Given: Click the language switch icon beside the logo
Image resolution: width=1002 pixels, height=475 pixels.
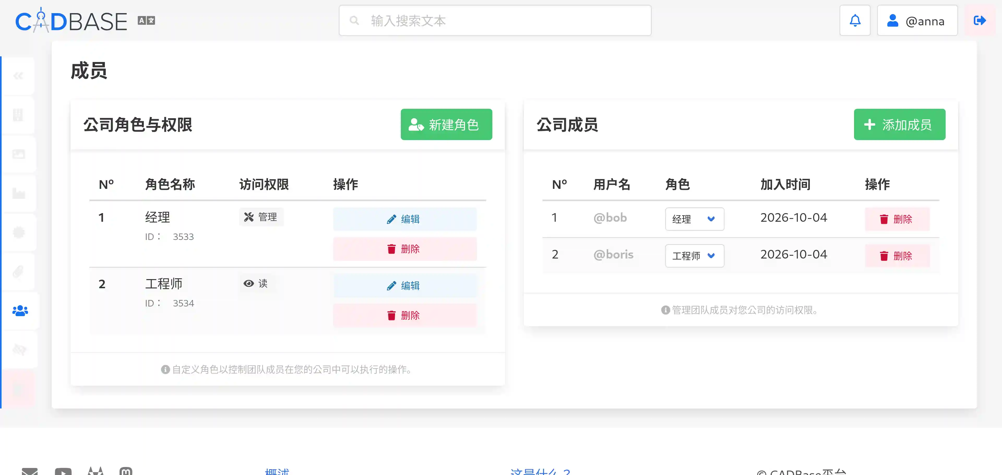Looking at the screenshot, I should [x=146, y=21].
